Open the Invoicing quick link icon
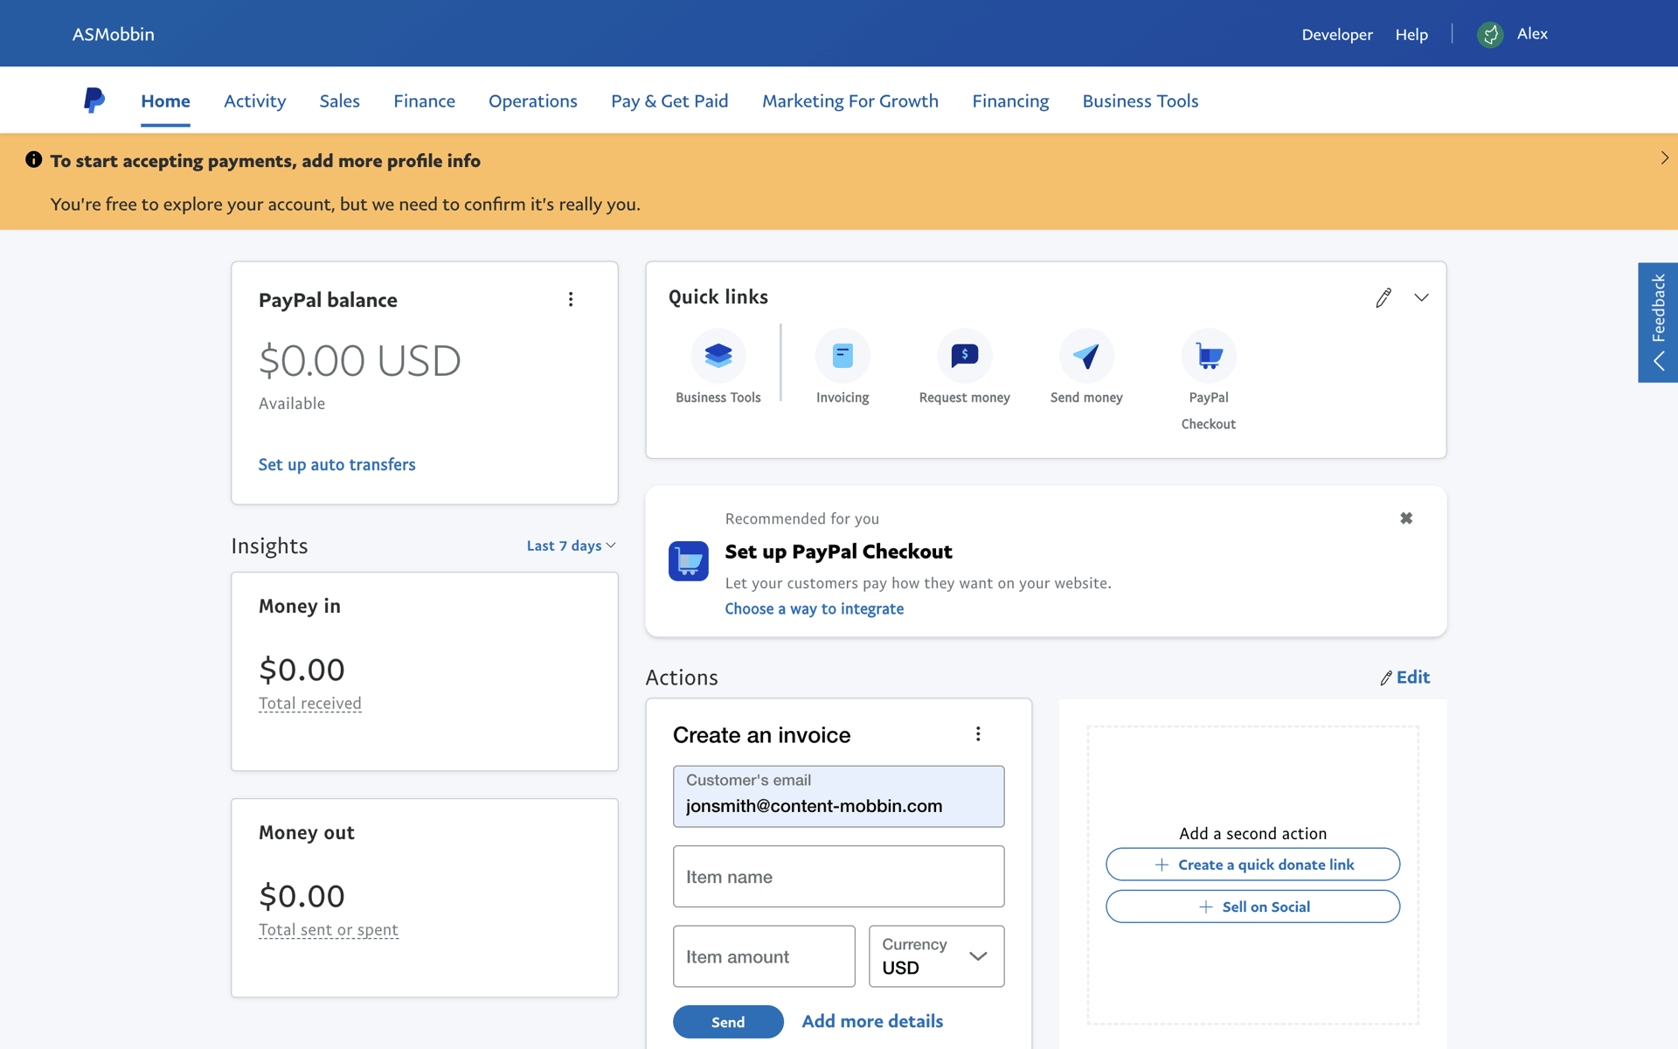Image resolution: width=1678 pixels, height=1049 pixels. [842, 356]
